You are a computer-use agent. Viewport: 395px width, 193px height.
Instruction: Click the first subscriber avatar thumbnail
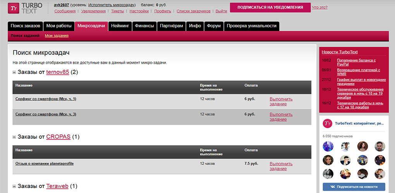point(328,146)
